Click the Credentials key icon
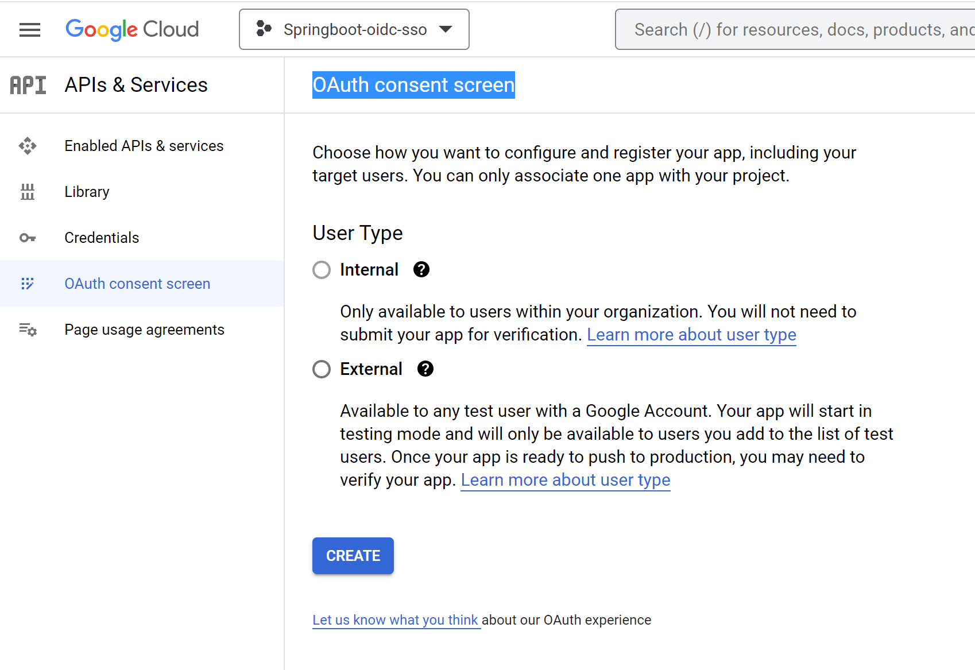This screenshot has height=670, width=975. 28,238
